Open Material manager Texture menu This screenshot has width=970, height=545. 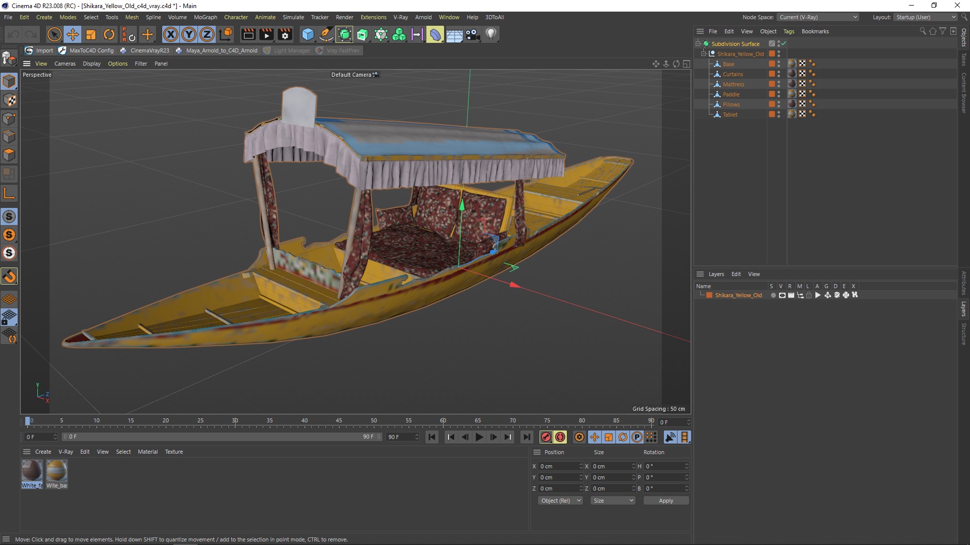[174, 452]
